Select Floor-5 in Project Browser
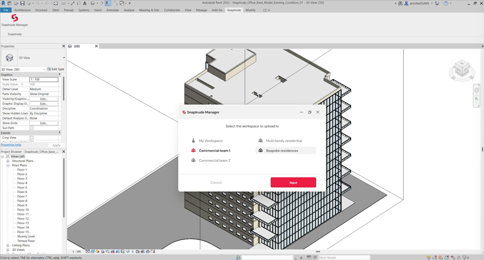 pyautogui.click(x=22, y=188)
